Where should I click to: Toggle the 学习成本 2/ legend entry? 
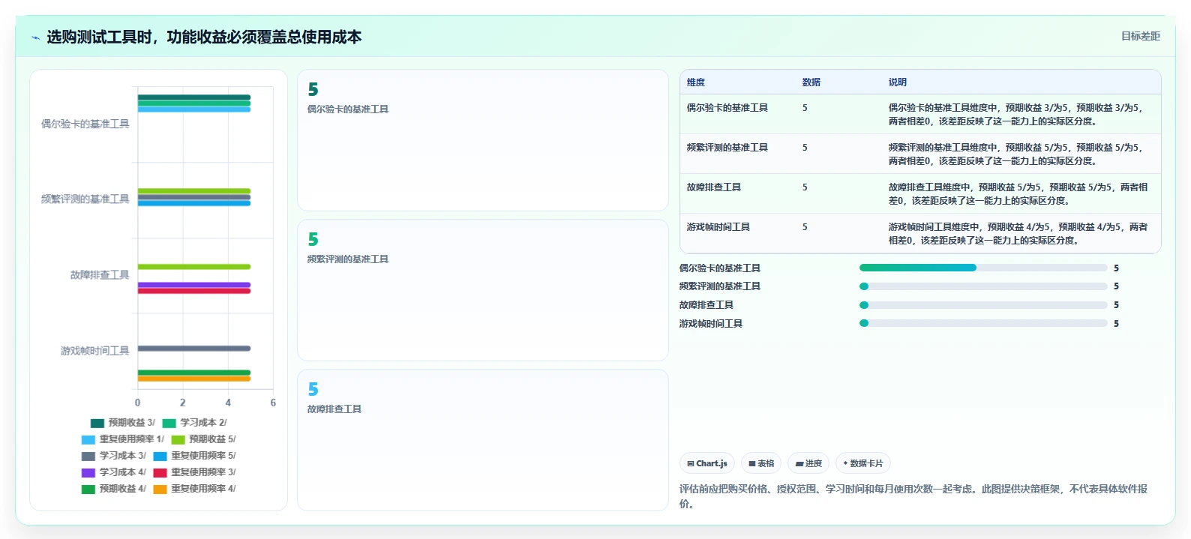pos(194,423)
